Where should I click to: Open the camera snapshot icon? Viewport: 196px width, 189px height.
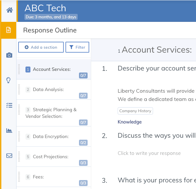tap(9, 55)
